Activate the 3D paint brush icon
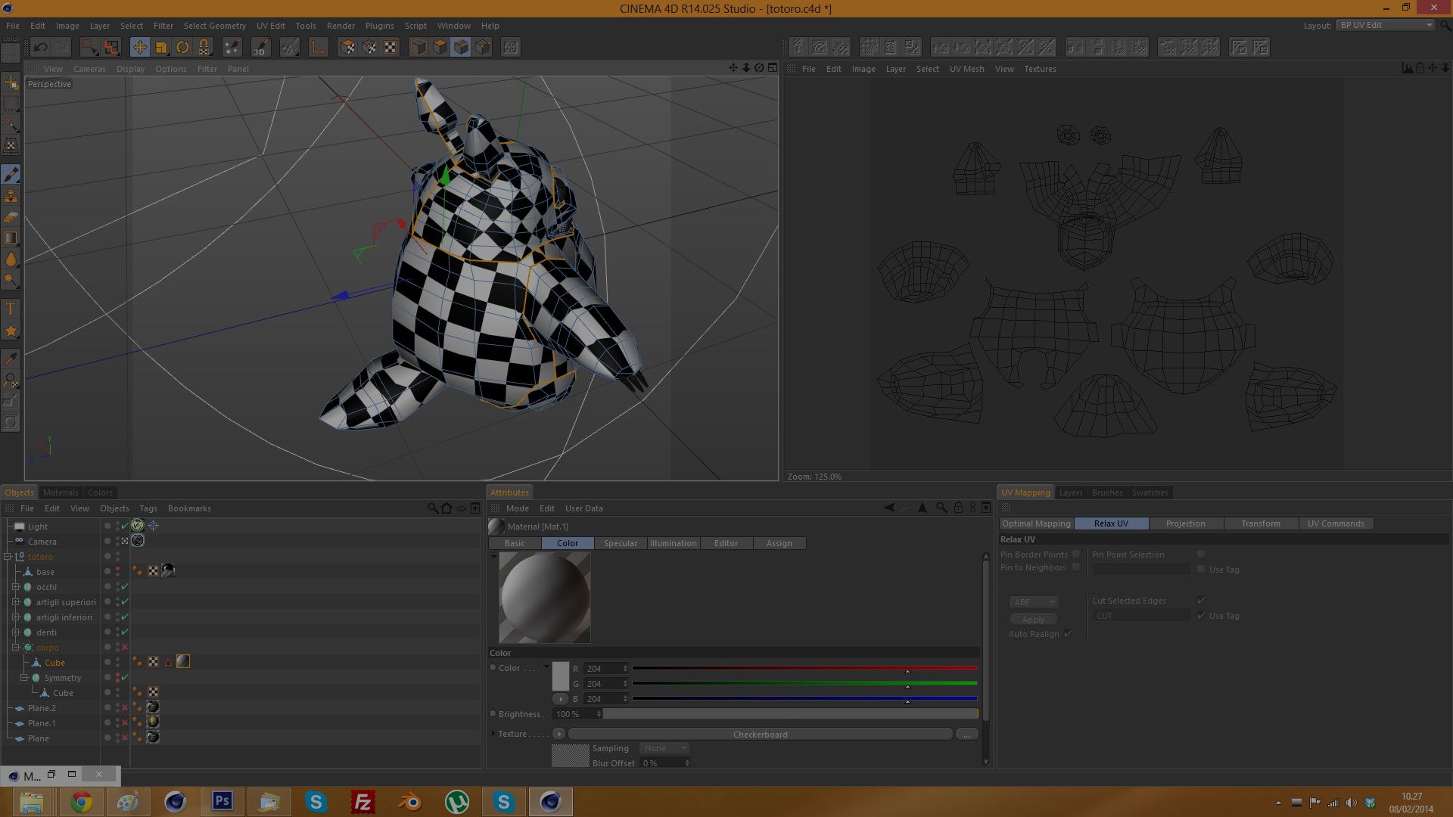Image resolution: width=1453 pixels, height=817 pixels. [x=260, y=48]
